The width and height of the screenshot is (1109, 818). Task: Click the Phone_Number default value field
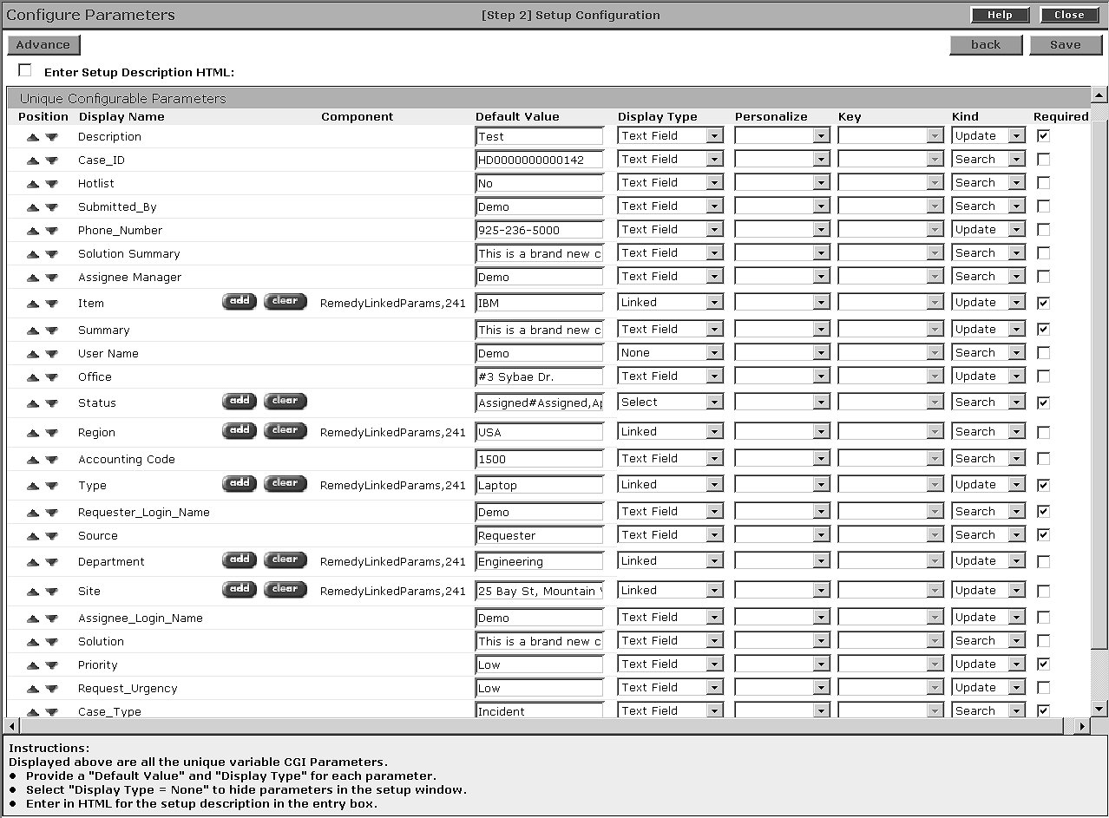[x=540, y=230]
